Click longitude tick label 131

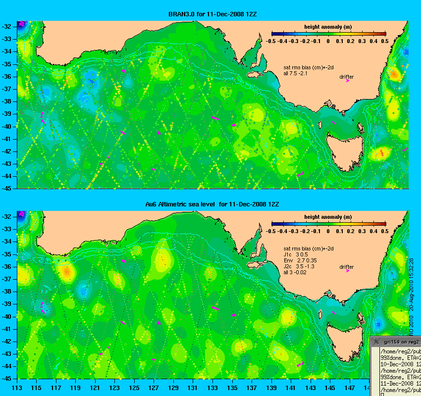click(193, 388)
